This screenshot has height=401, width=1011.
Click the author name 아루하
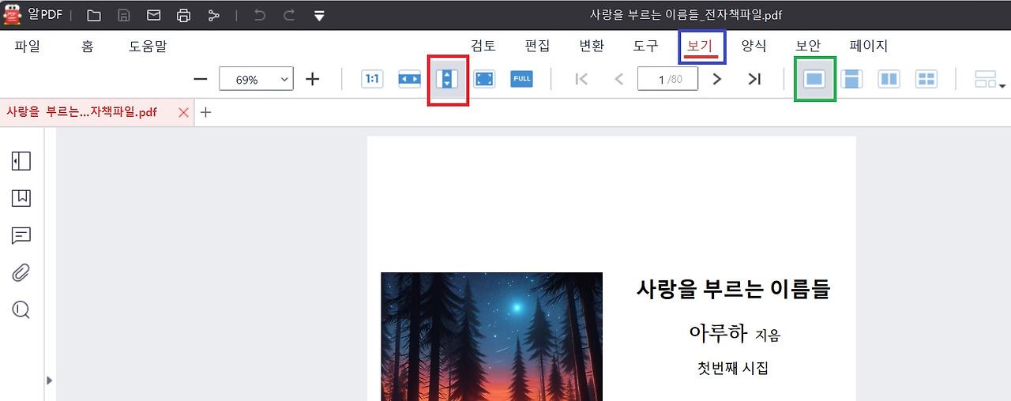[x=718, y=333]
